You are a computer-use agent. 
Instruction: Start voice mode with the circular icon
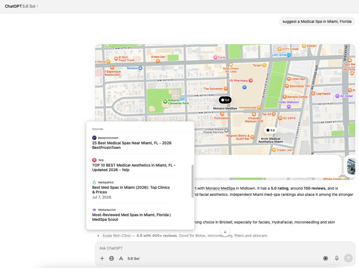coord(326,258)
